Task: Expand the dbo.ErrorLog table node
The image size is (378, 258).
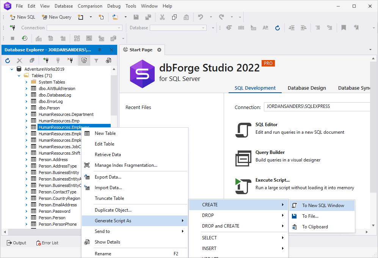Action: point(26,101)
